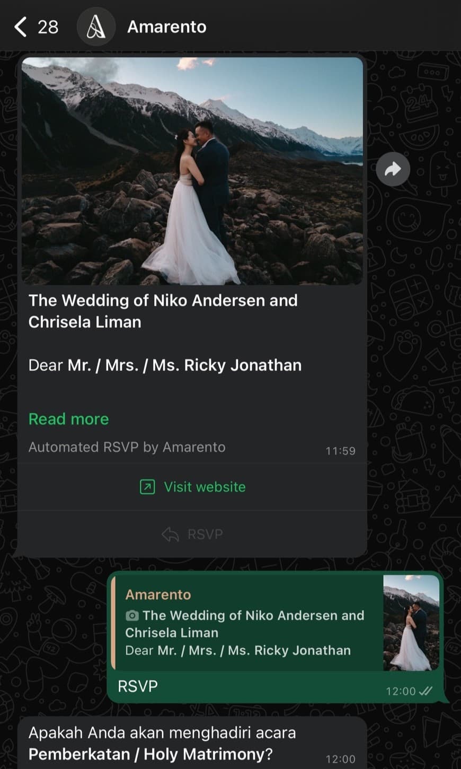
Task: Open the large wedding couple photo
Action: coord(192,171)
